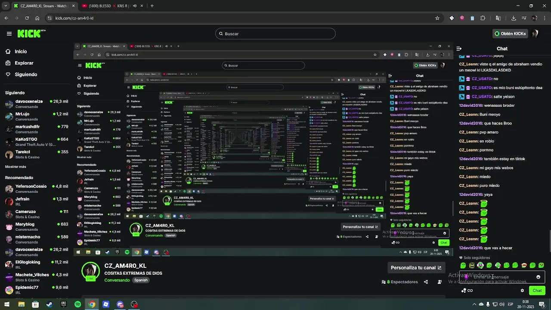This screenshot has height=310, width=551.
Task: Open the user avatar menu beside Obtén KICKs
Action: pos(535,34)
